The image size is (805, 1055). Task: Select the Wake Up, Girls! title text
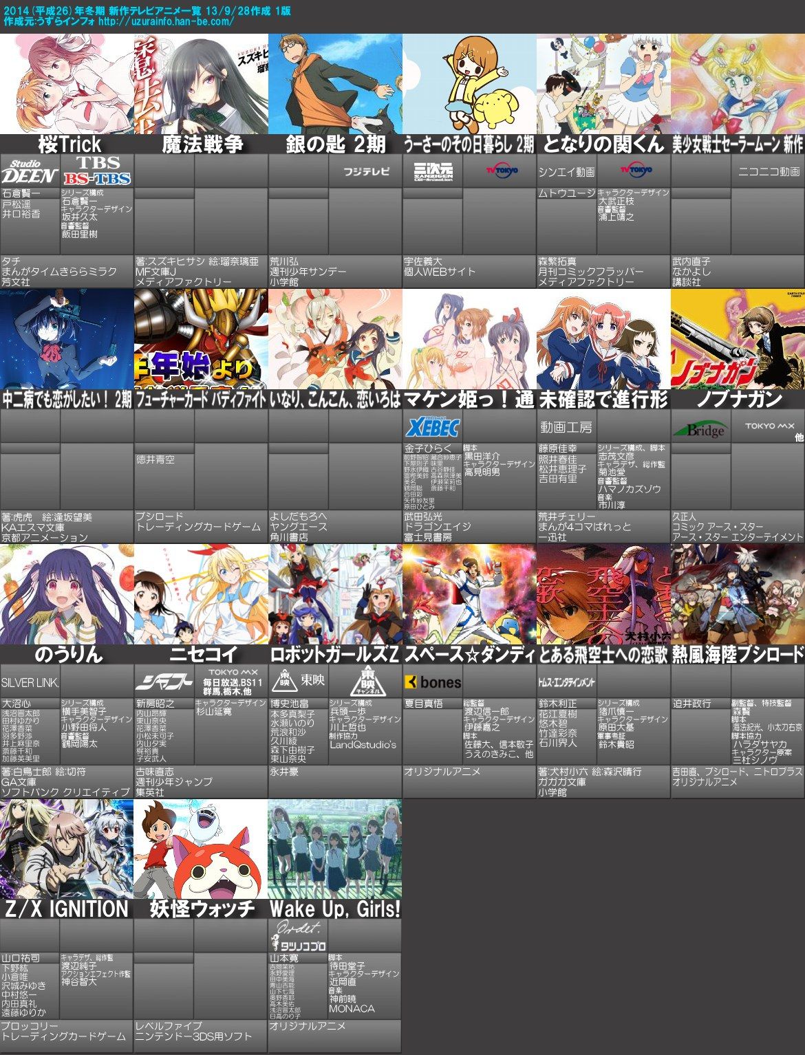point(335,909)
